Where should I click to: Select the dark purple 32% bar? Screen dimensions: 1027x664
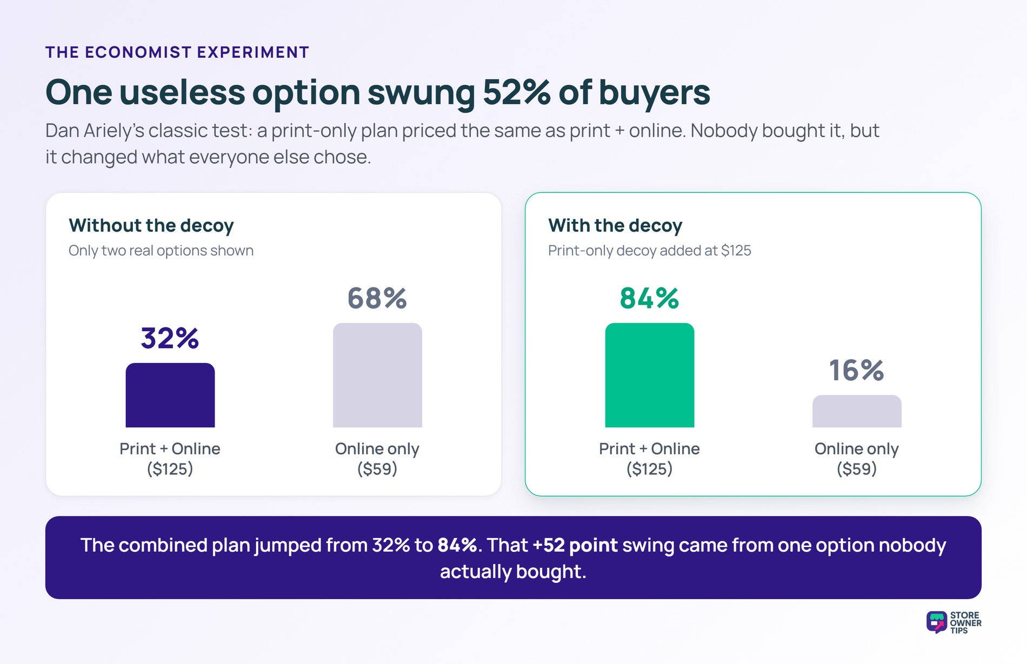click(x=170, y=395)
